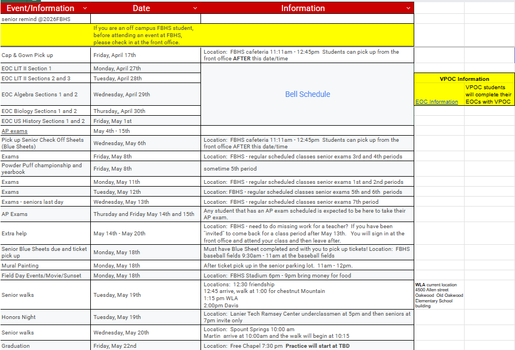Viewport: 515px width, 350px height.
Task: Select the WLA current location note
Action: click(x=439, y=295)
